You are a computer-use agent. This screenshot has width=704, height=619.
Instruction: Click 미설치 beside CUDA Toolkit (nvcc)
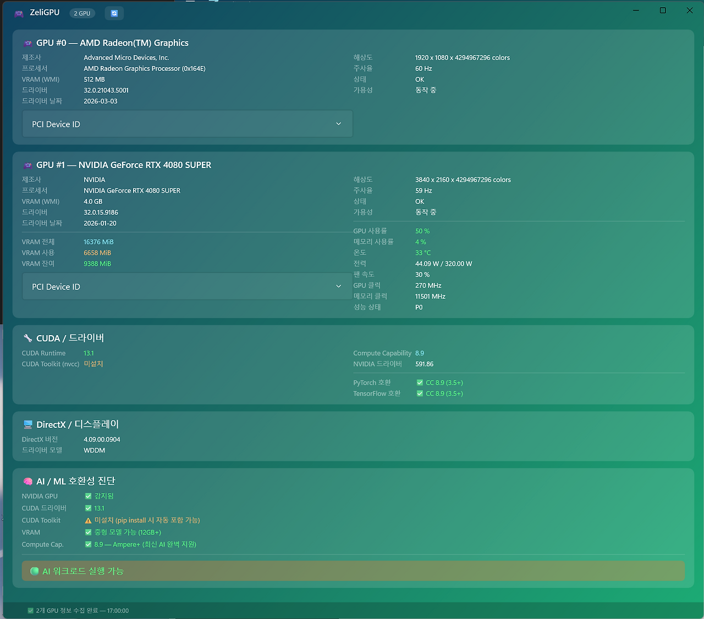pyautogui.click(x=94, y=364)
